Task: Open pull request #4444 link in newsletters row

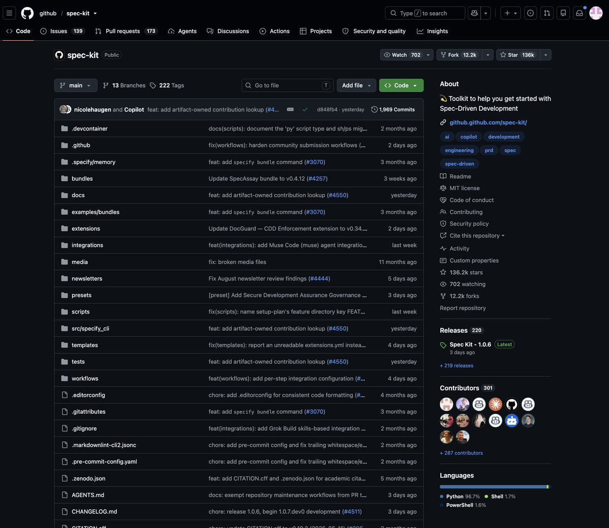Action: 319,278
